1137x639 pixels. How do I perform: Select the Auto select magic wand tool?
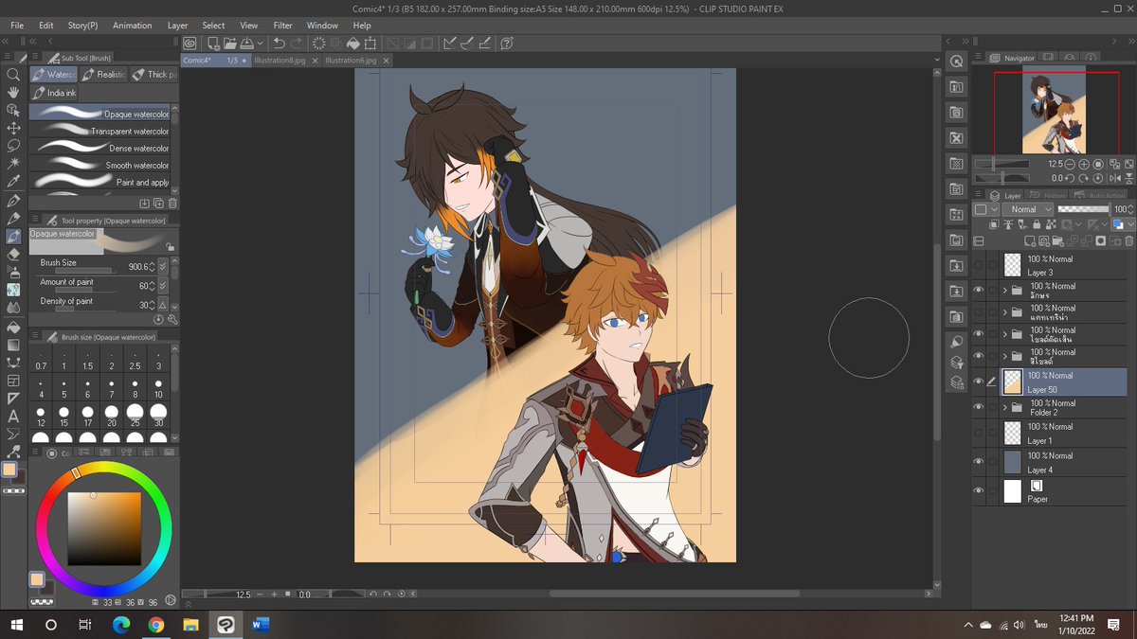[x=13, y=164]
